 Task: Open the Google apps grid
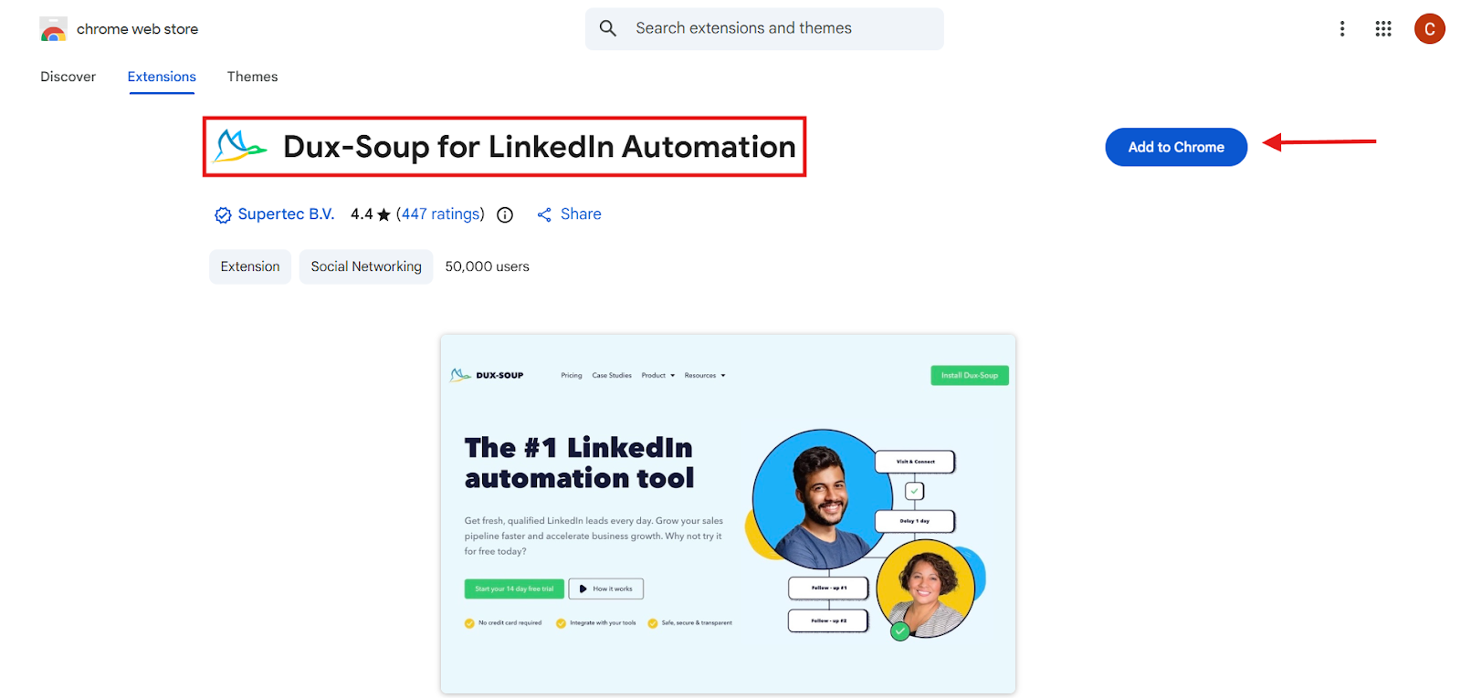(1382, 28)
